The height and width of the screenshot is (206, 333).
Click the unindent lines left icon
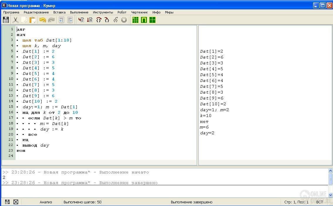(70, 20)
